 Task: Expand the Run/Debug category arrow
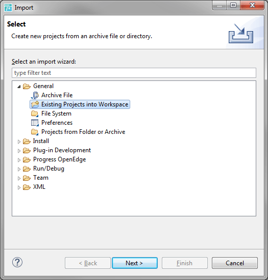coord(19,169)
